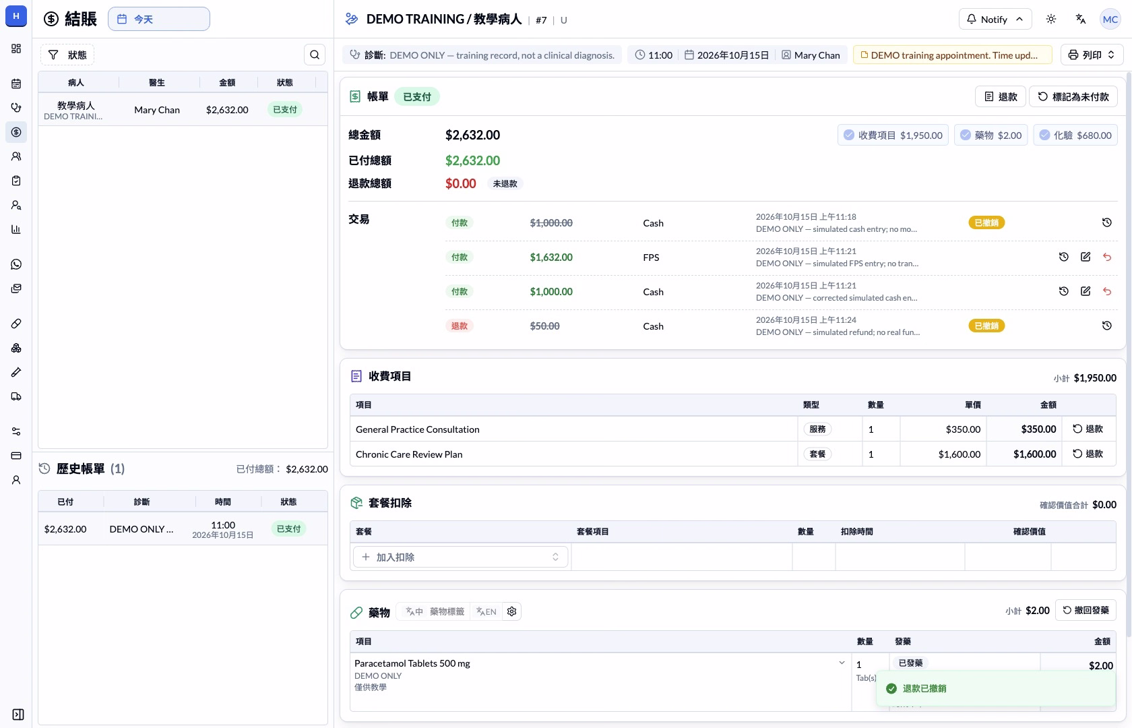
Task: Open the credit card icon in sidebar
Action: click(16, 456)
